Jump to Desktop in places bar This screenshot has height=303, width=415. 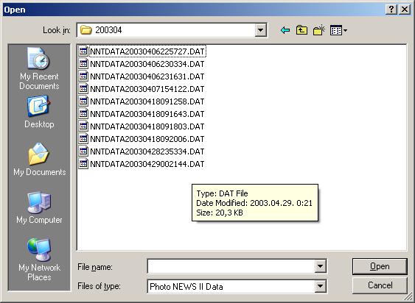click(x=39, y=112)
